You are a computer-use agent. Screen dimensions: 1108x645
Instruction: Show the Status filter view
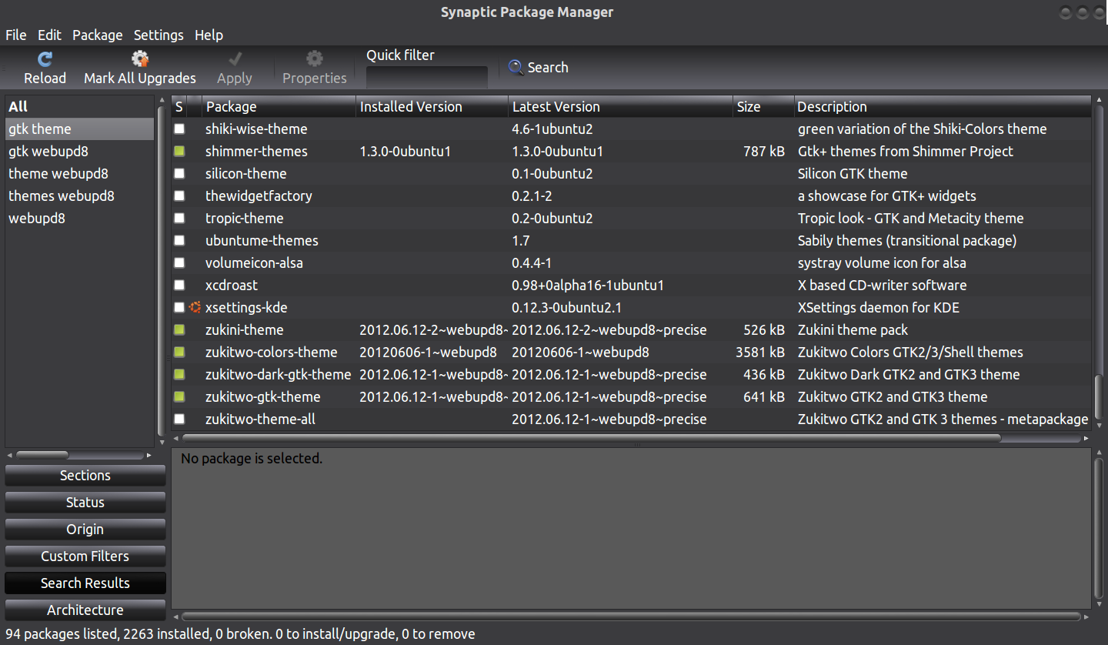pyautogui.click(x=85, y=503)
